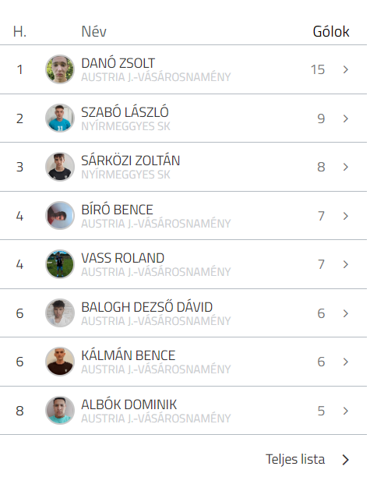Open Albók Dominik's avatar photo
The width and height of the screenshot is (370, 491).
pos(60,410)
